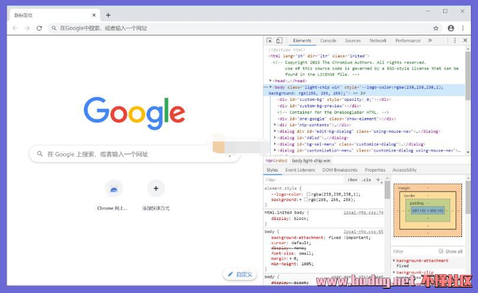The height and width of the screenshot is (293, 478).
Task: Open the Chrome profile avatar icon
Action: [x=451, y=28]
